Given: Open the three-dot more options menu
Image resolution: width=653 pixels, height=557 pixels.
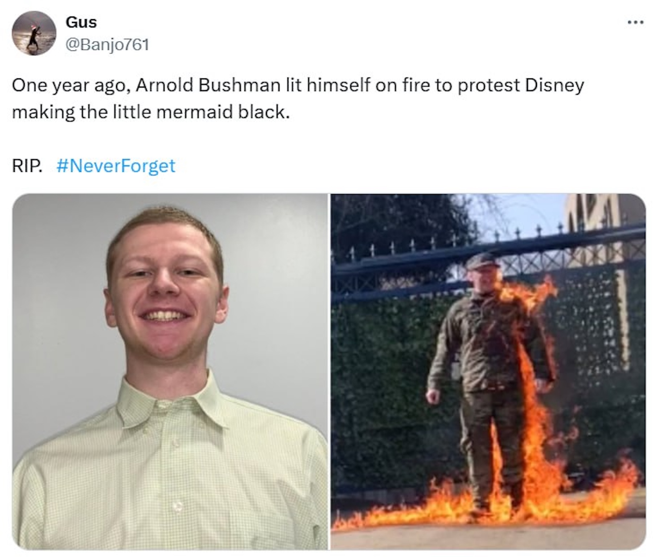Looking at the screenshot, I should click(x=636, y=22).
